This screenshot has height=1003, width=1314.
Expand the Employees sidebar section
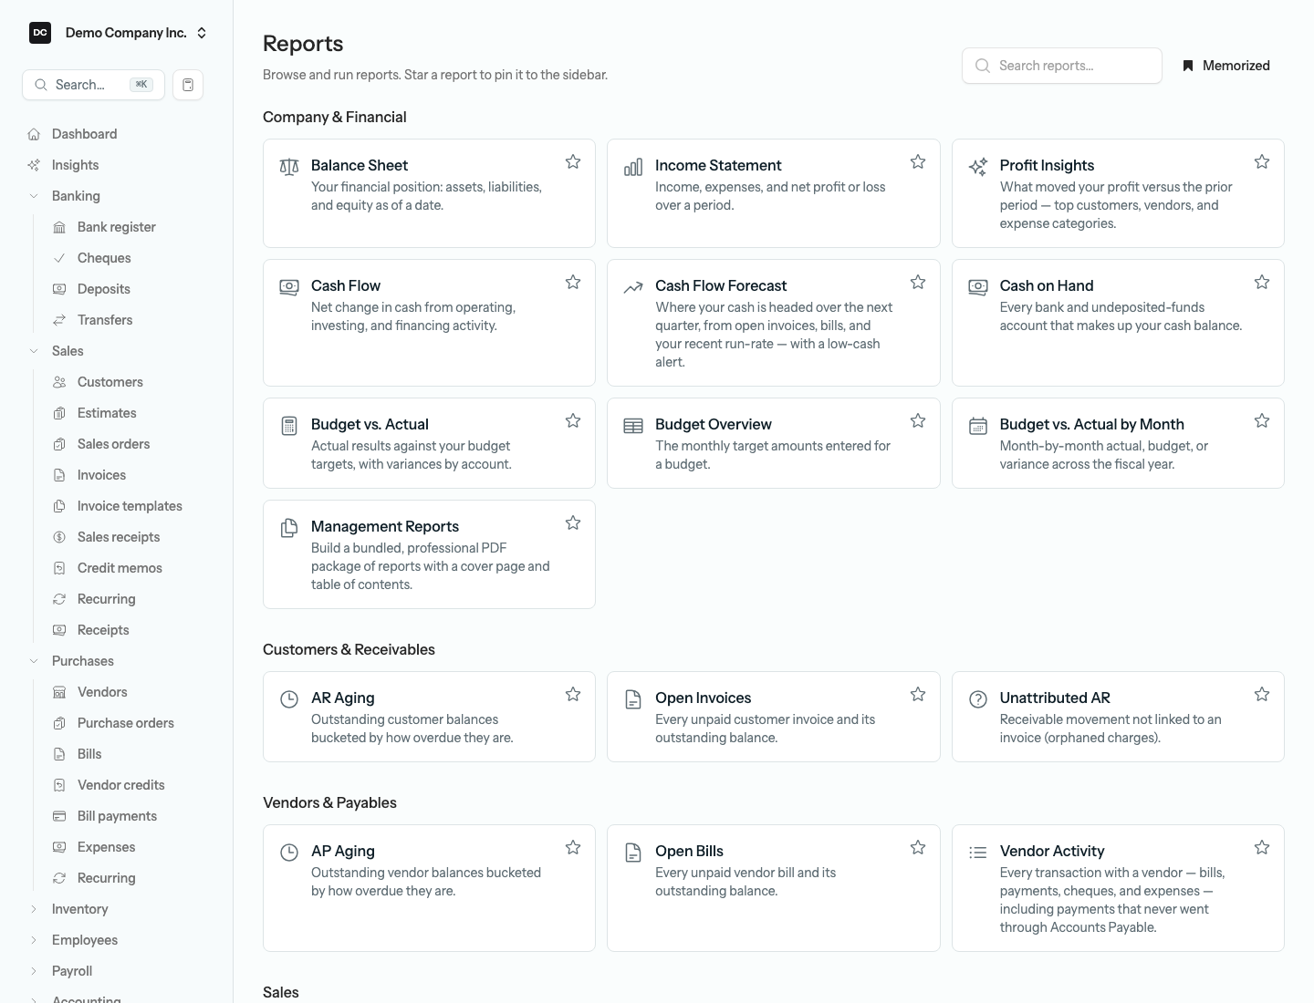(x=34, y=940)
